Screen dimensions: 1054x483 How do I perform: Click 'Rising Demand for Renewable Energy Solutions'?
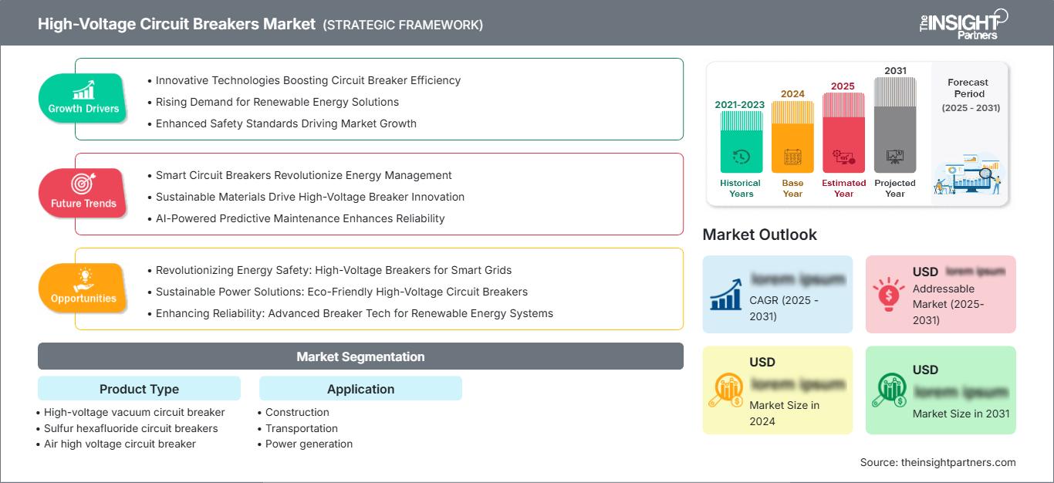point(277,102)
